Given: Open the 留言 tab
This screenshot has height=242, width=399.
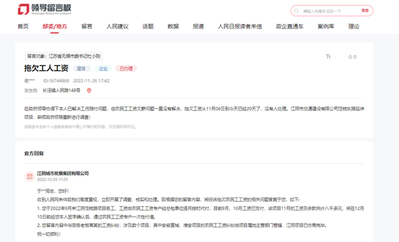Looking at the screenshot, I should [86, 26].
